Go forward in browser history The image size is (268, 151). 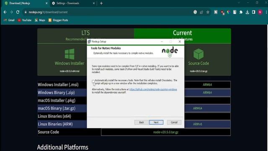tap(11, 12)
